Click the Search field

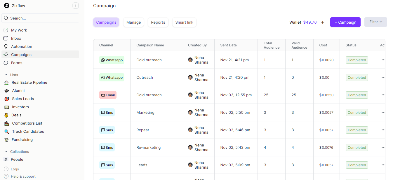[40, 18]
